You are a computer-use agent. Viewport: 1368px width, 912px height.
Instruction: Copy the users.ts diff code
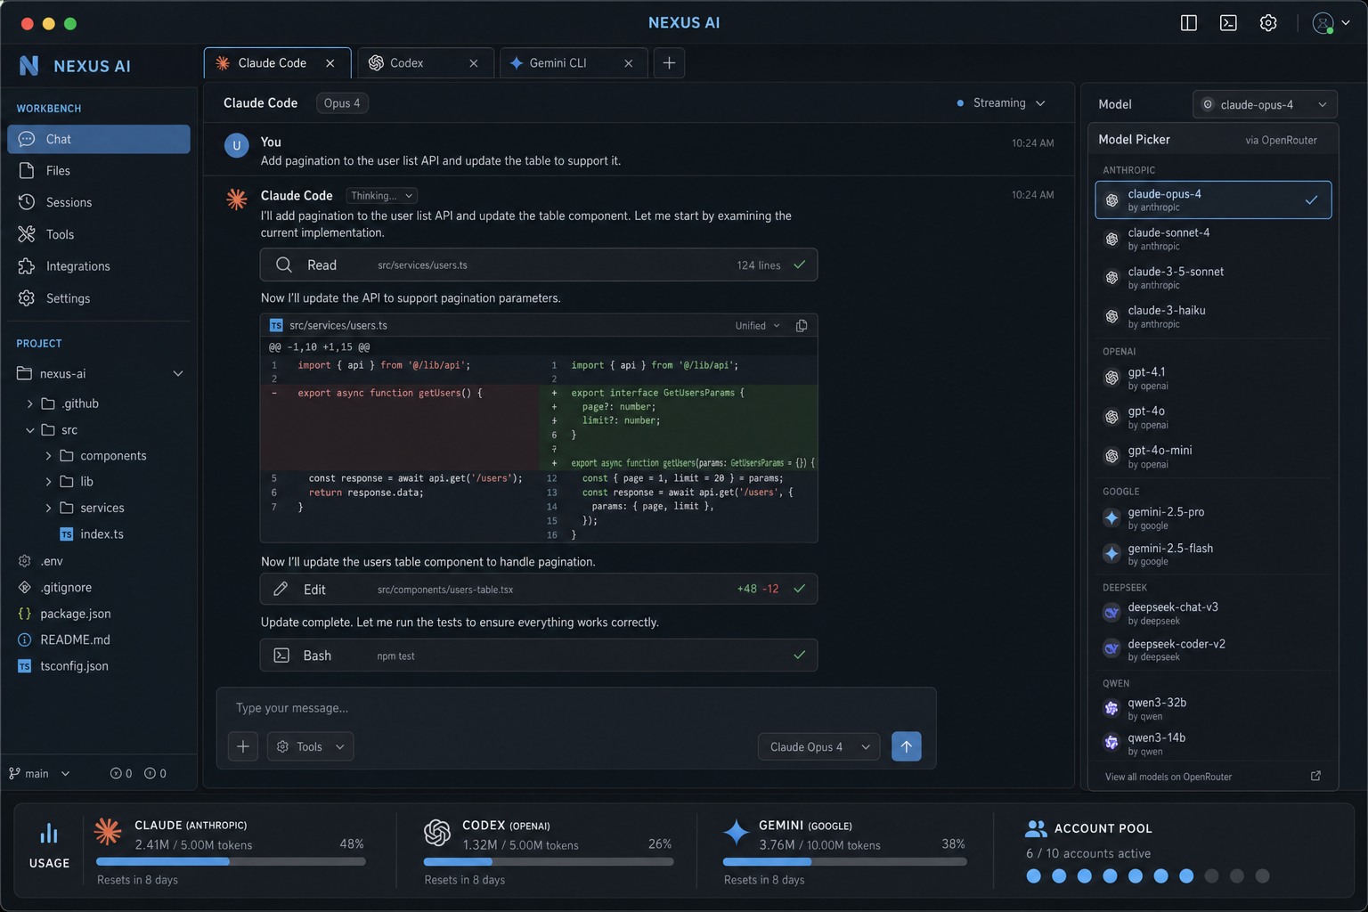802,326
